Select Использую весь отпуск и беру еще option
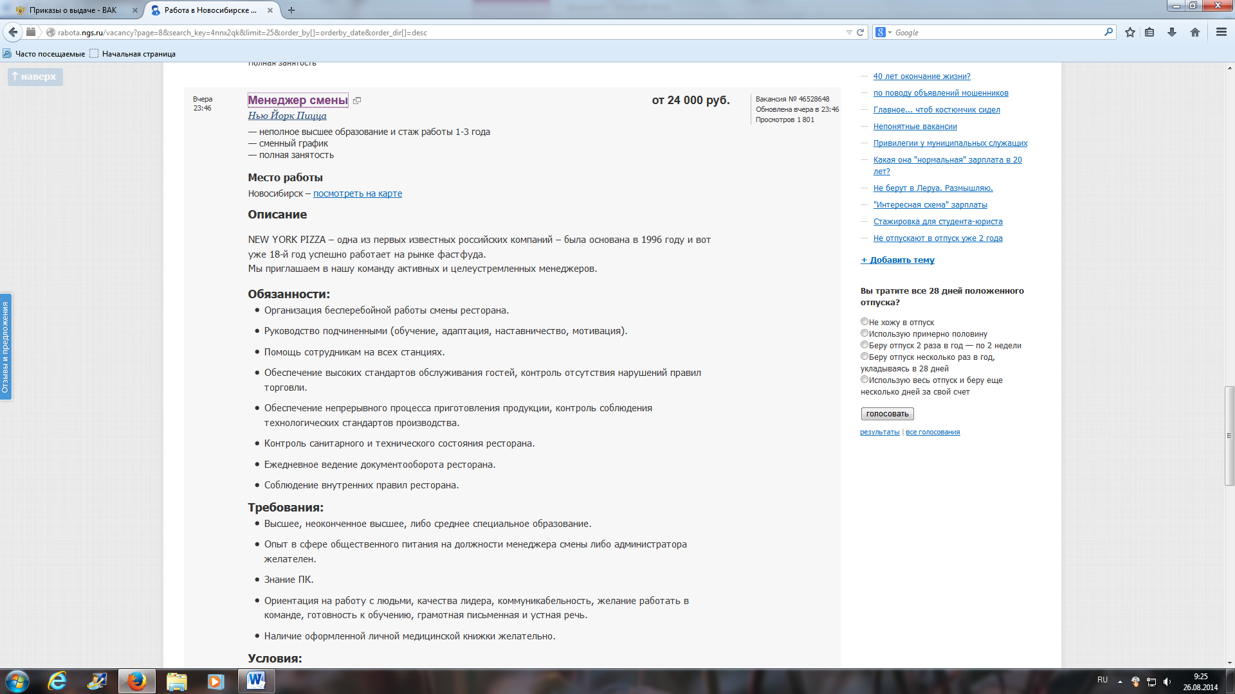Screen dimensions: 1235x694 tap(864, 379)
